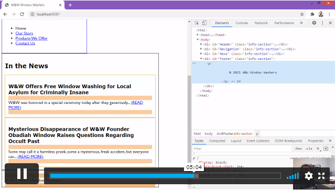The width and height of the screenshot is (335, 190).
Task: Collapse the Footer div node
Action: tap(201, 58)
